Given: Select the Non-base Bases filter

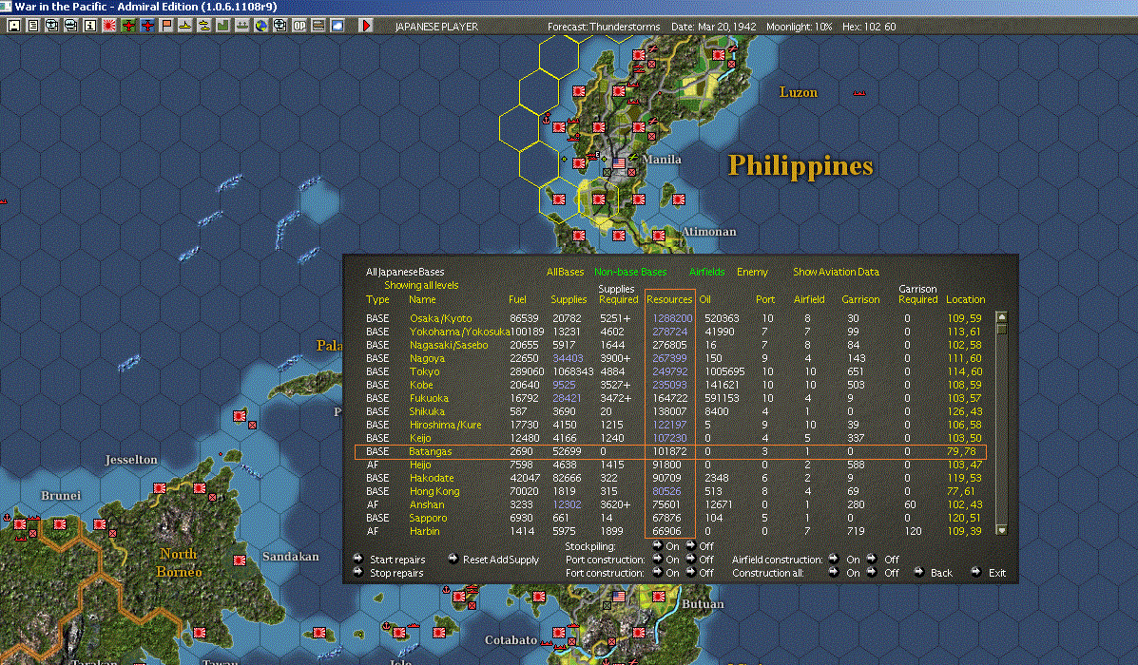Looking at the screenshot, I should point(630,272).
